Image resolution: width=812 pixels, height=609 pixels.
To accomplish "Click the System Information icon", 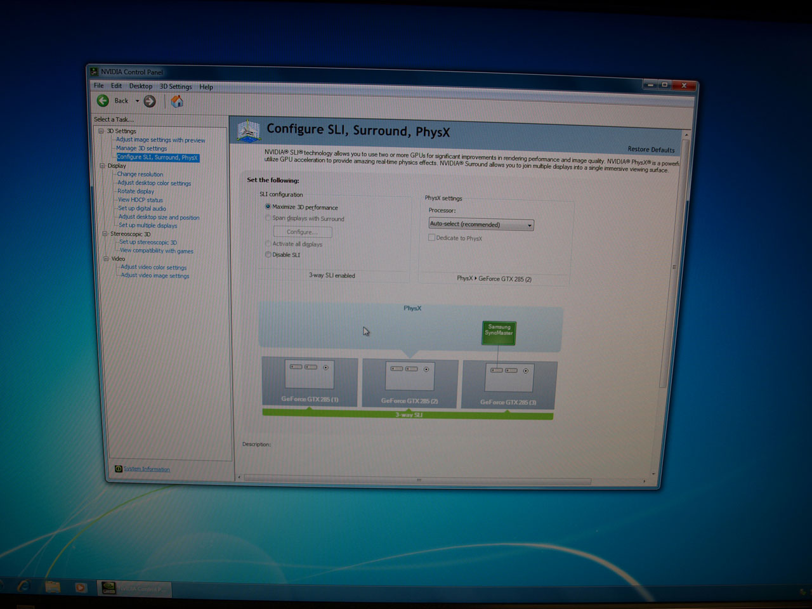I will (119, 469).
